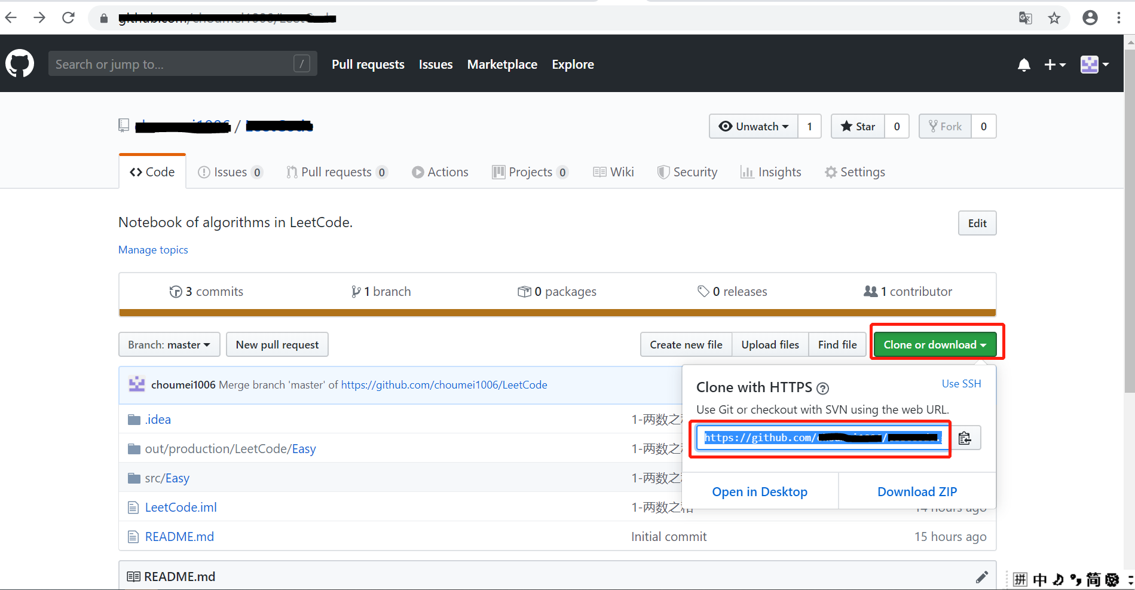
Task: Click the repository book icon
Action: (x=124, y=126)
